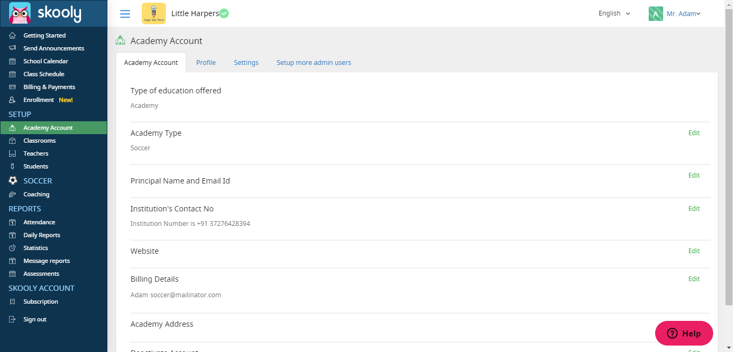Image resolution: width=733 pixels, height=352 pixels.
Task: Switch to the Settings tab
Action: point(246,63)
